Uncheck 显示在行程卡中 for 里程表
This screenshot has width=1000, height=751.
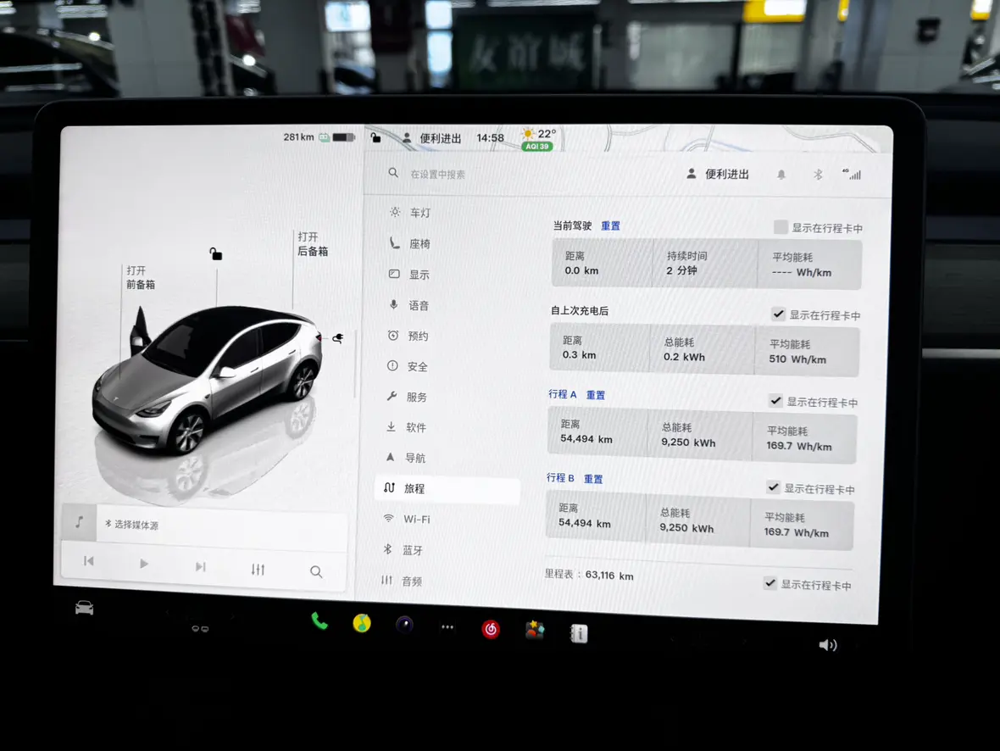click(769, 583)
